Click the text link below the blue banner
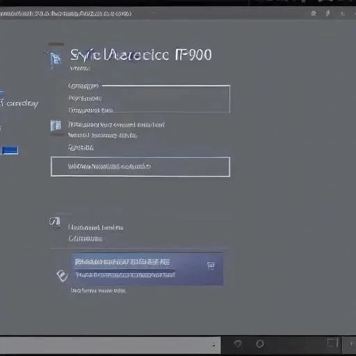This screenshot has width=356, height=356. pos(98,291)
